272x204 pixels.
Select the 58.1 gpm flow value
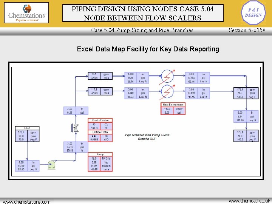click(x=94, y=74)
